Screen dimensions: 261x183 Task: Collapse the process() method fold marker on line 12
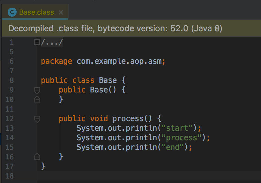[x=37, y=119]
